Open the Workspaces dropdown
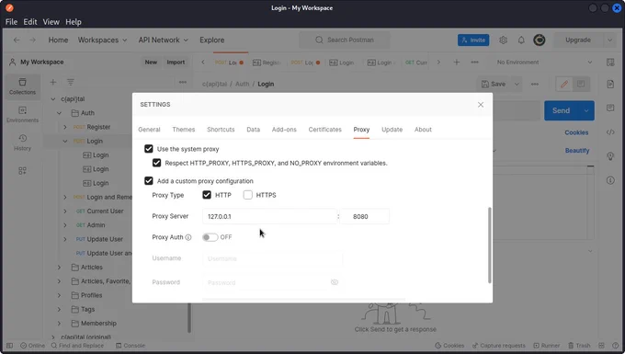This screenshot has height=354, width=625. pos(102,40)
